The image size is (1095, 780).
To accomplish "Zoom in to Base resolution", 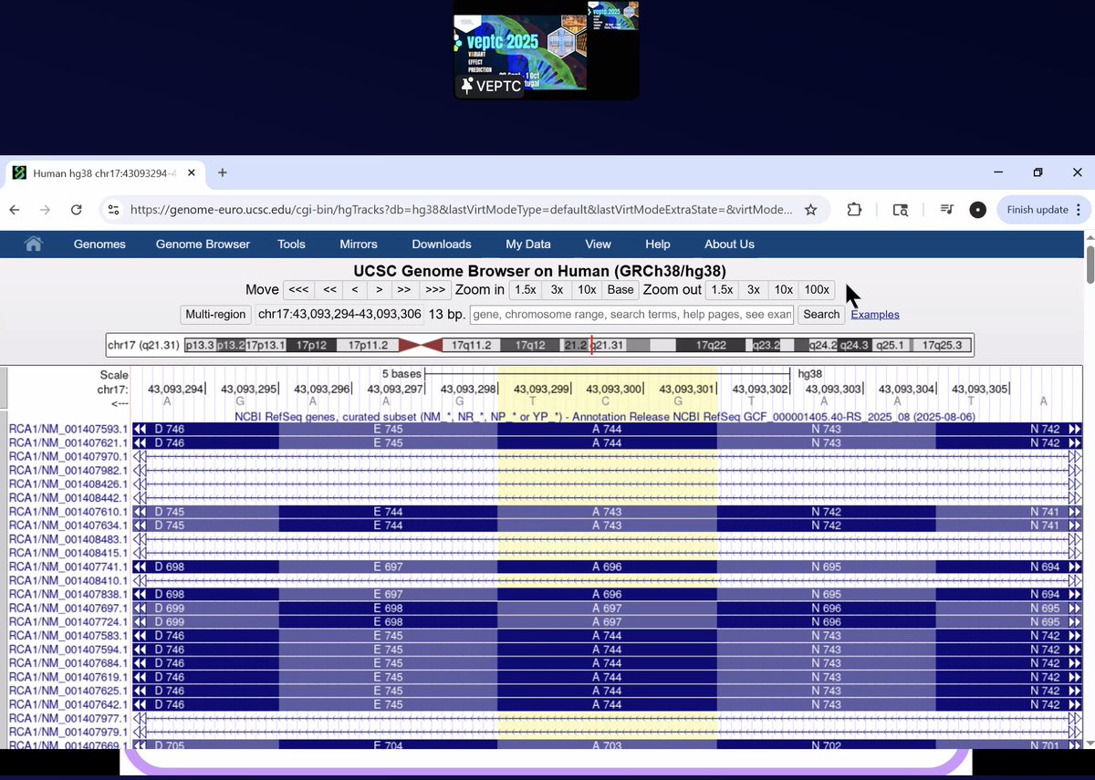I will tap(620, 289).
